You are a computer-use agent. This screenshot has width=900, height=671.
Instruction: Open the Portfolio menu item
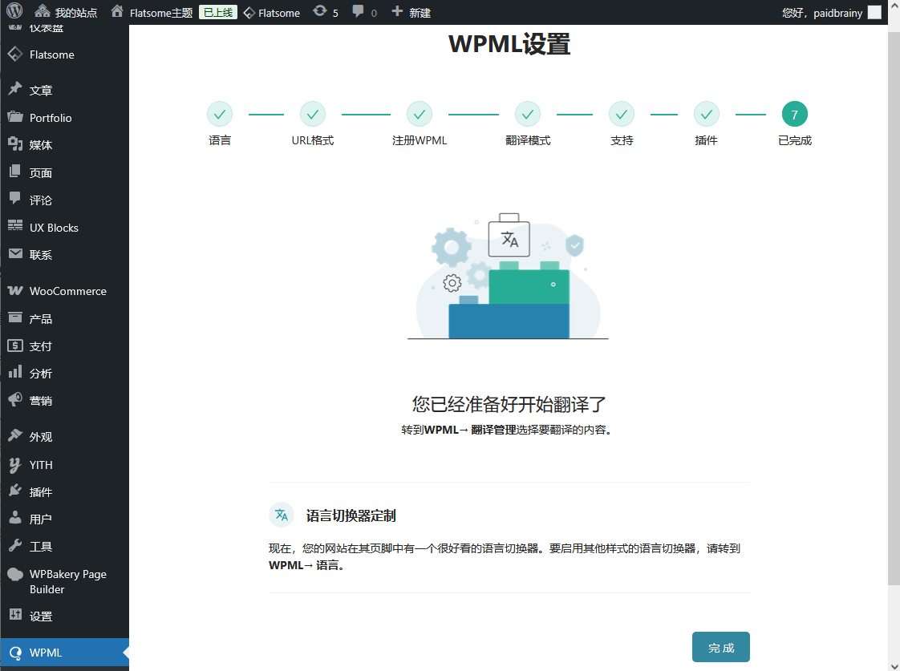64,118
